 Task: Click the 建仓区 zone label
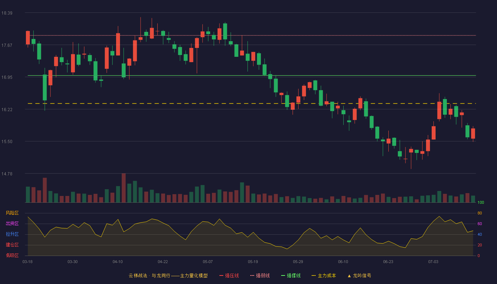coord(12,245)
